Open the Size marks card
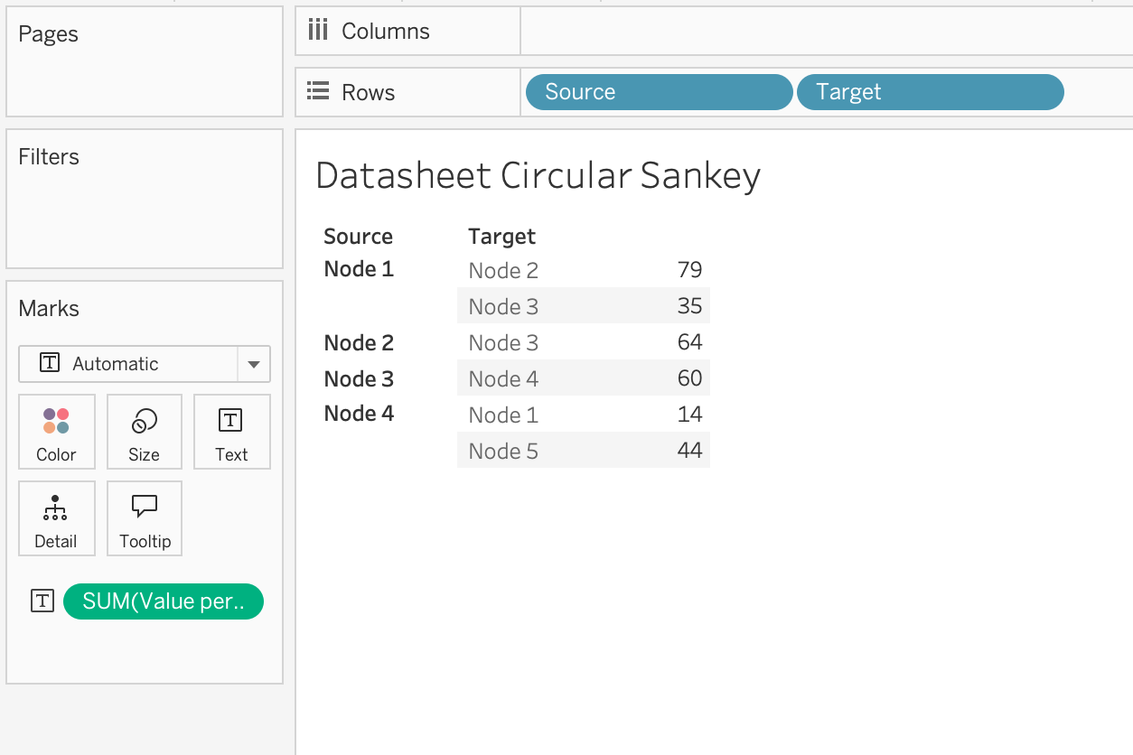This screenshot has width=1133, height=755. coord(144,432)
